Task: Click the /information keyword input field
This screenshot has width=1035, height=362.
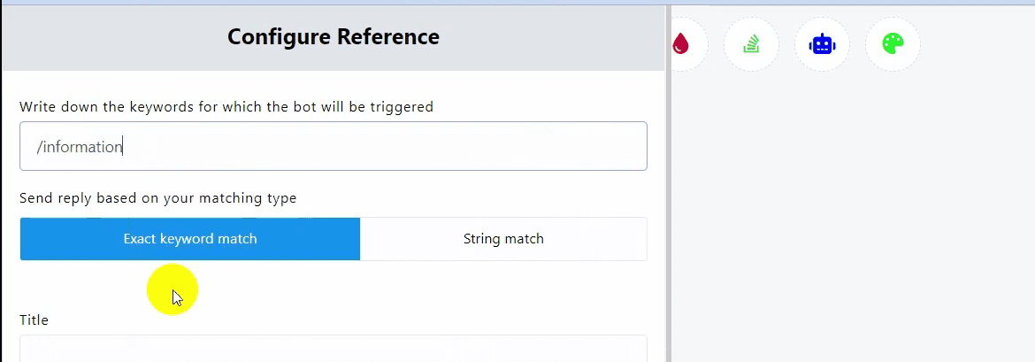Action: point(333,146)
